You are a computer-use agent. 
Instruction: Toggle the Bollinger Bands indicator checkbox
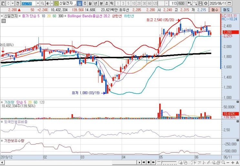click(x=65, y=16)
